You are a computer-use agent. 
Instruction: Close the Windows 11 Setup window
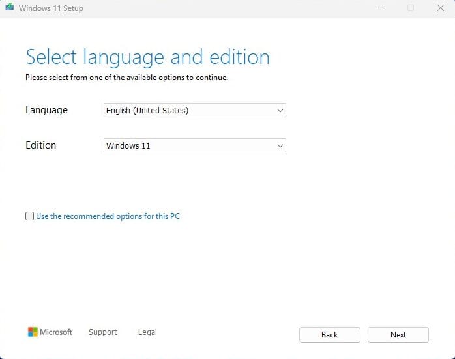tap(440, 8)
